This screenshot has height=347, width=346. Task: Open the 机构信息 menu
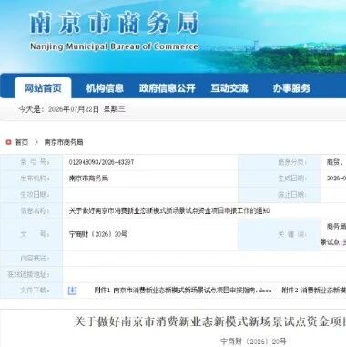click(105, 88)
